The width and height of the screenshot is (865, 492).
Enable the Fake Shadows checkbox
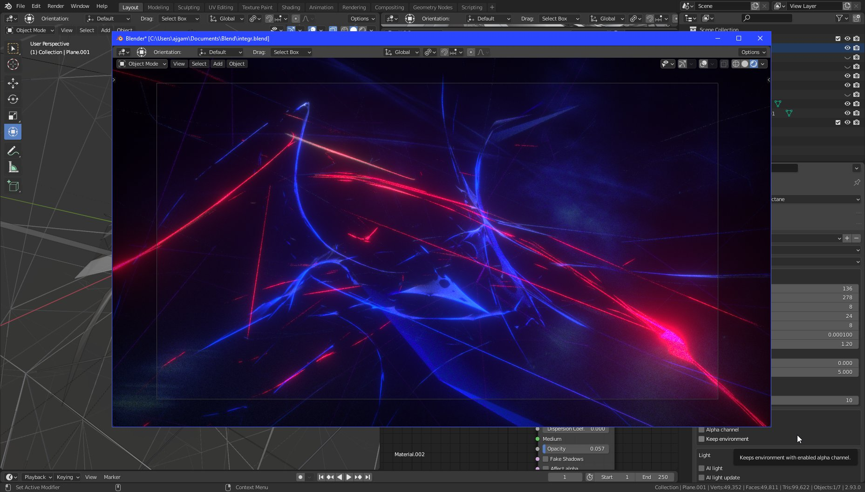(x=545, y=459)
